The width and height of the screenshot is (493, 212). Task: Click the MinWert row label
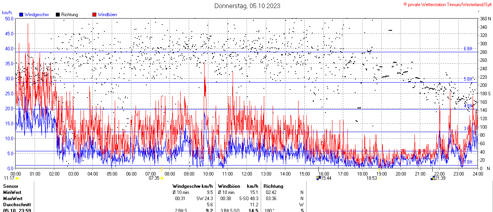(x=12, y=192)
